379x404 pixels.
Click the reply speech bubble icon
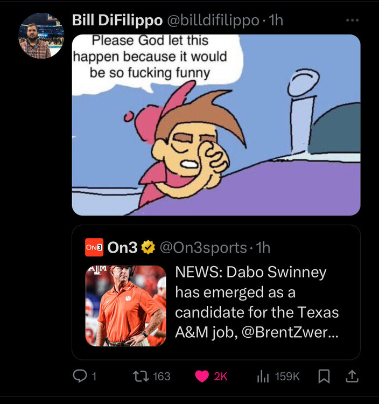[80, 376]
